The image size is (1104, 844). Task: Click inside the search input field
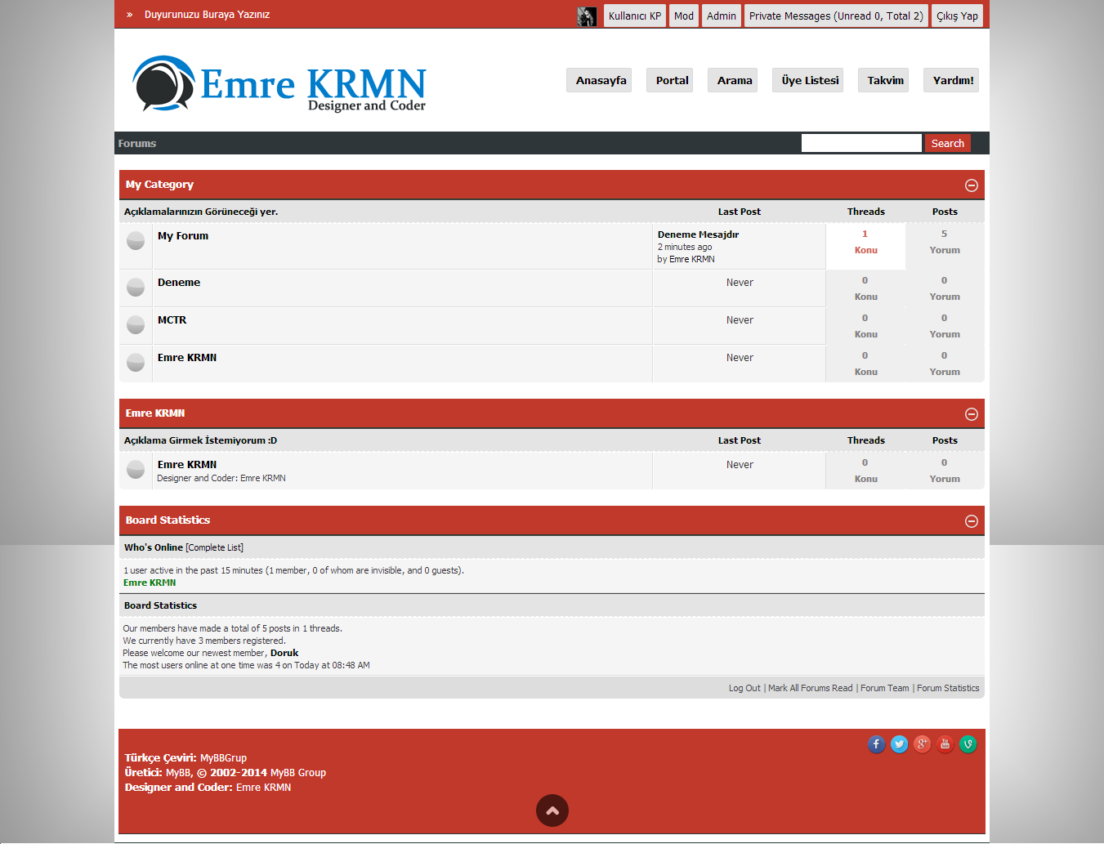(x=861, y=142)
